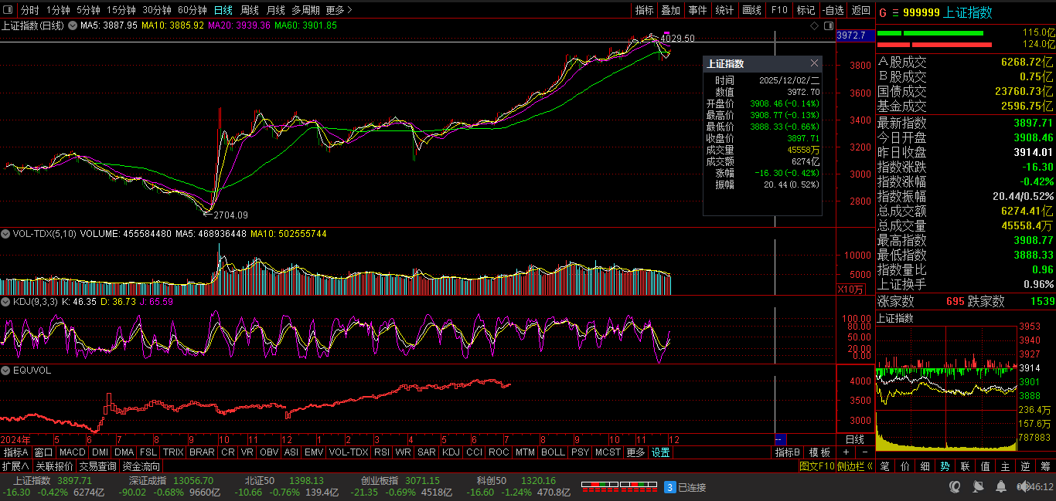Open indicator 设置 settings
This screenshot has height=501, width=1056.
click(x=660, y=452)
